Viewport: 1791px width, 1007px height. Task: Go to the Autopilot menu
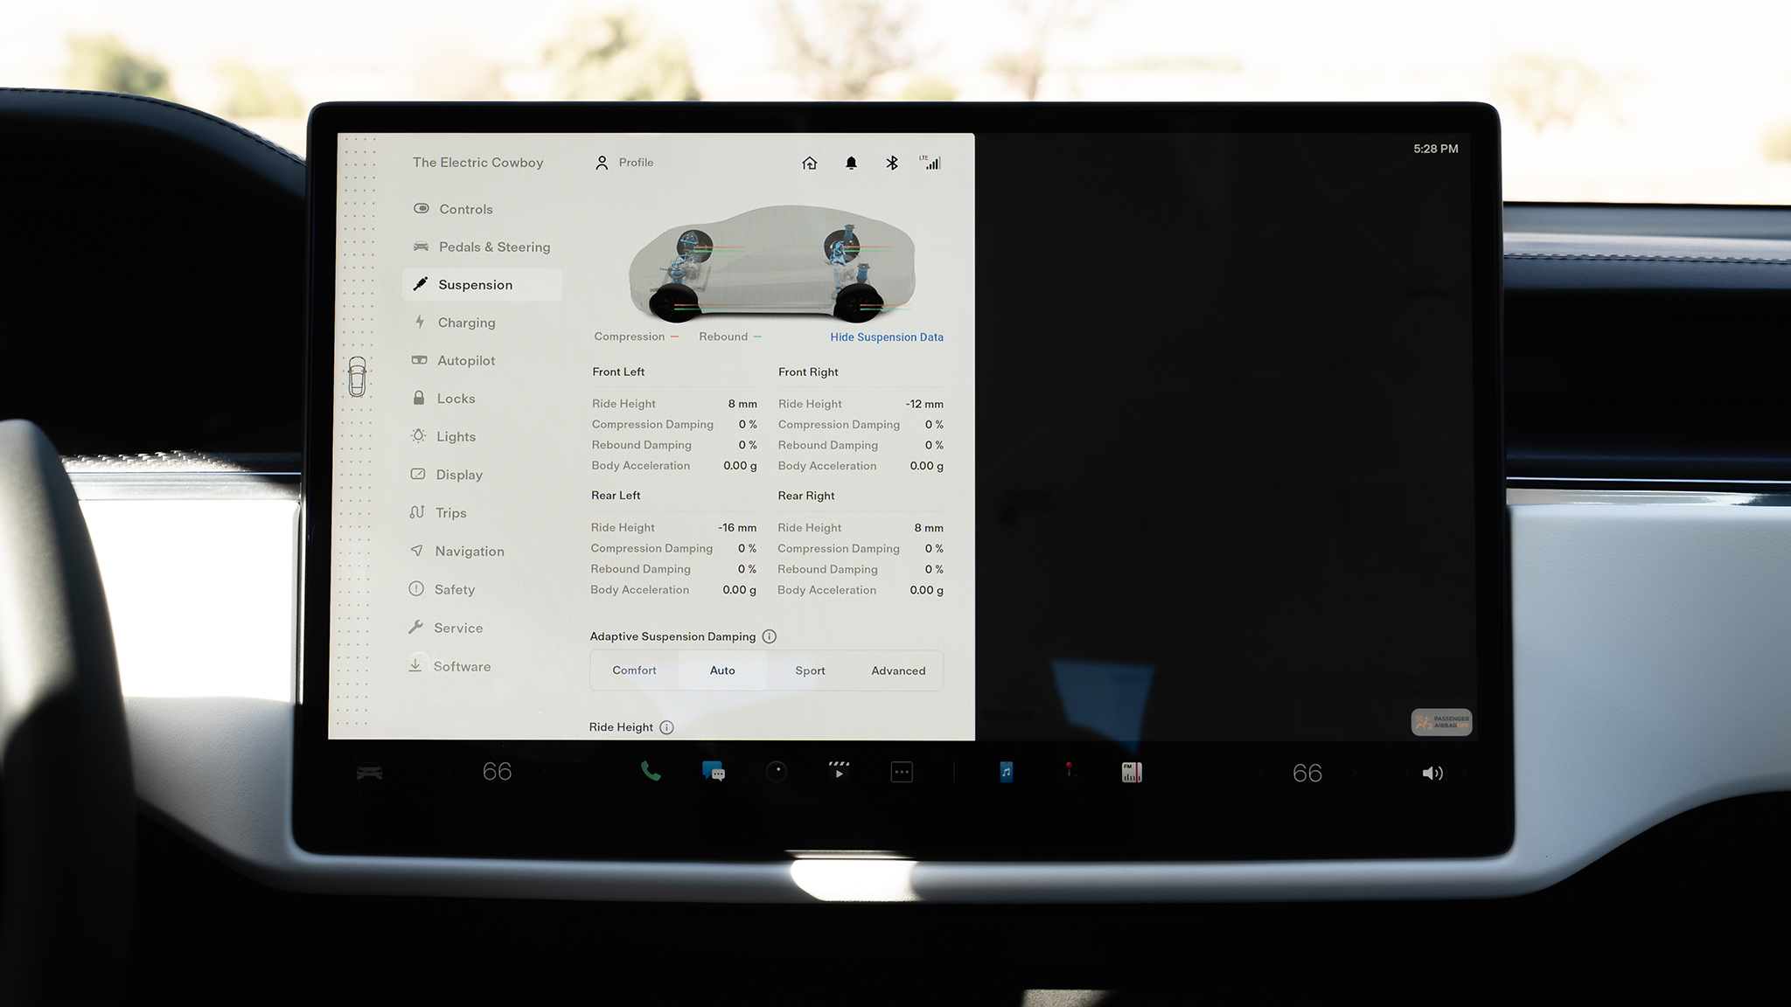coord(466,360)
